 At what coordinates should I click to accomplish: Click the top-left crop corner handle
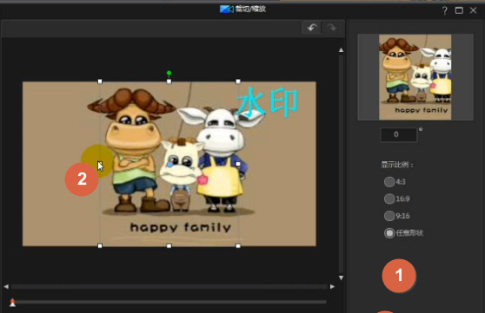tap(100, 82)
